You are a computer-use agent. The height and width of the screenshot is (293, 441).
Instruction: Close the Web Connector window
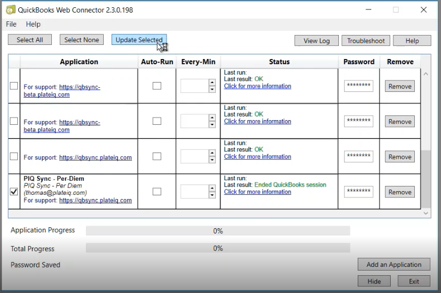(424, 10)
